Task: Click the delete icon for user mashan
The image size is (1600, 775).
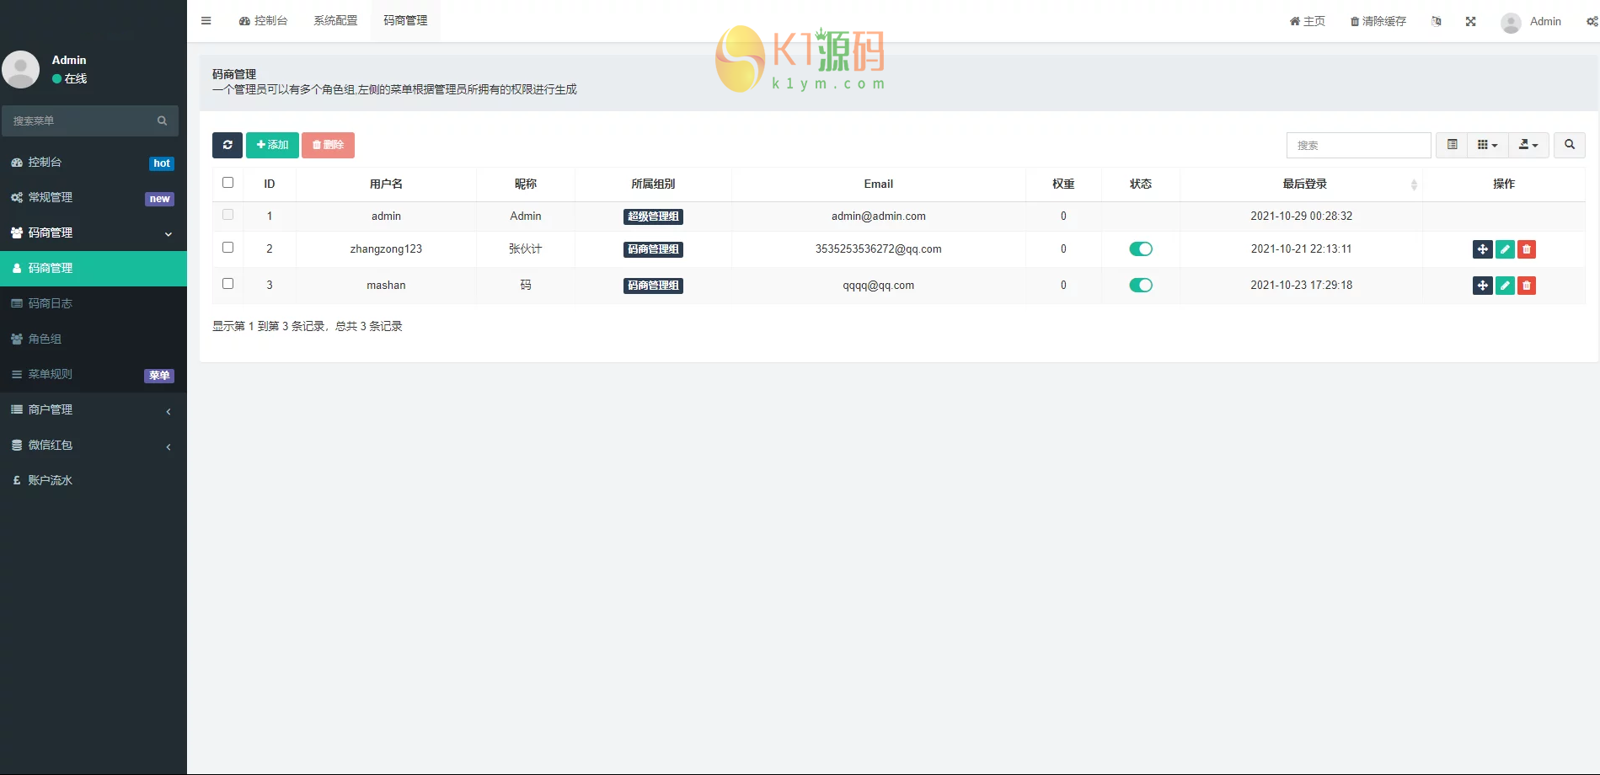Action: [x=1527, y=286]
